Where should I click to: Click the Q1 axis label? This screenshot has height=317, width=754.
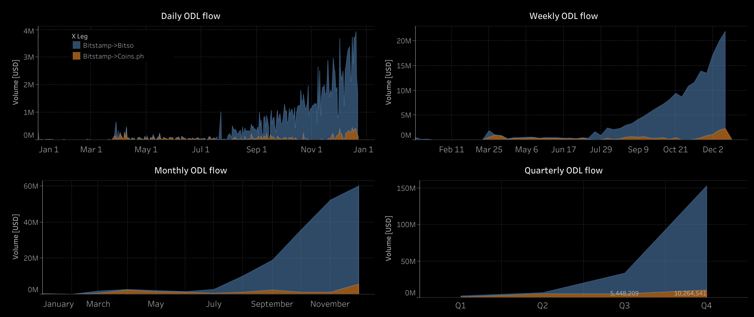pyautogui.click(x=460, y=306)
